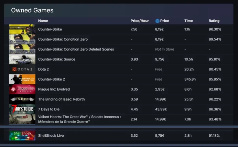The width and height of the screenshot is (238, 147).
Task: Click the 0.59 price per hour value
Action: pyautogui.click(x=134, y=99)
